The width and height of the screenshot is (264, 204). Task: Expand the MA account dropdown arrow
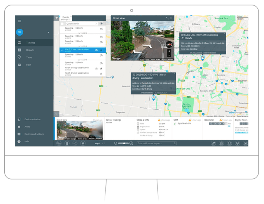click(x=48, y=32)
